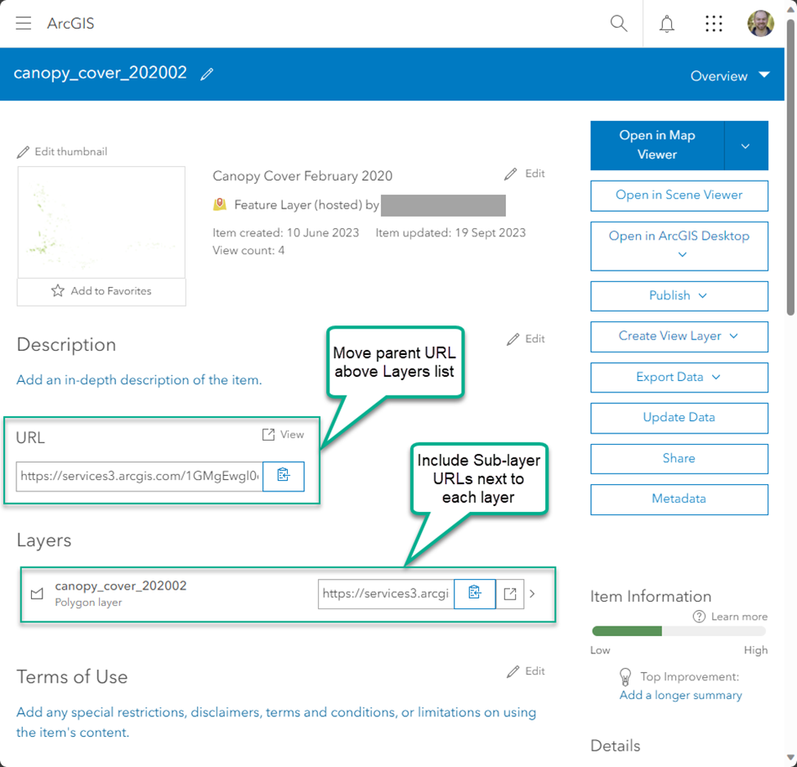Click the Top Improvement lightbulb icon

(x=625, y=677)
